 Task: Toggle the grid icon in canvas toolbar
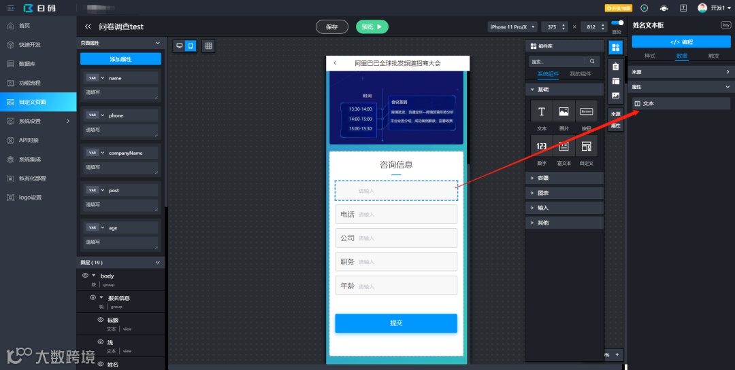pyautogui.click(x=209, y=45)
